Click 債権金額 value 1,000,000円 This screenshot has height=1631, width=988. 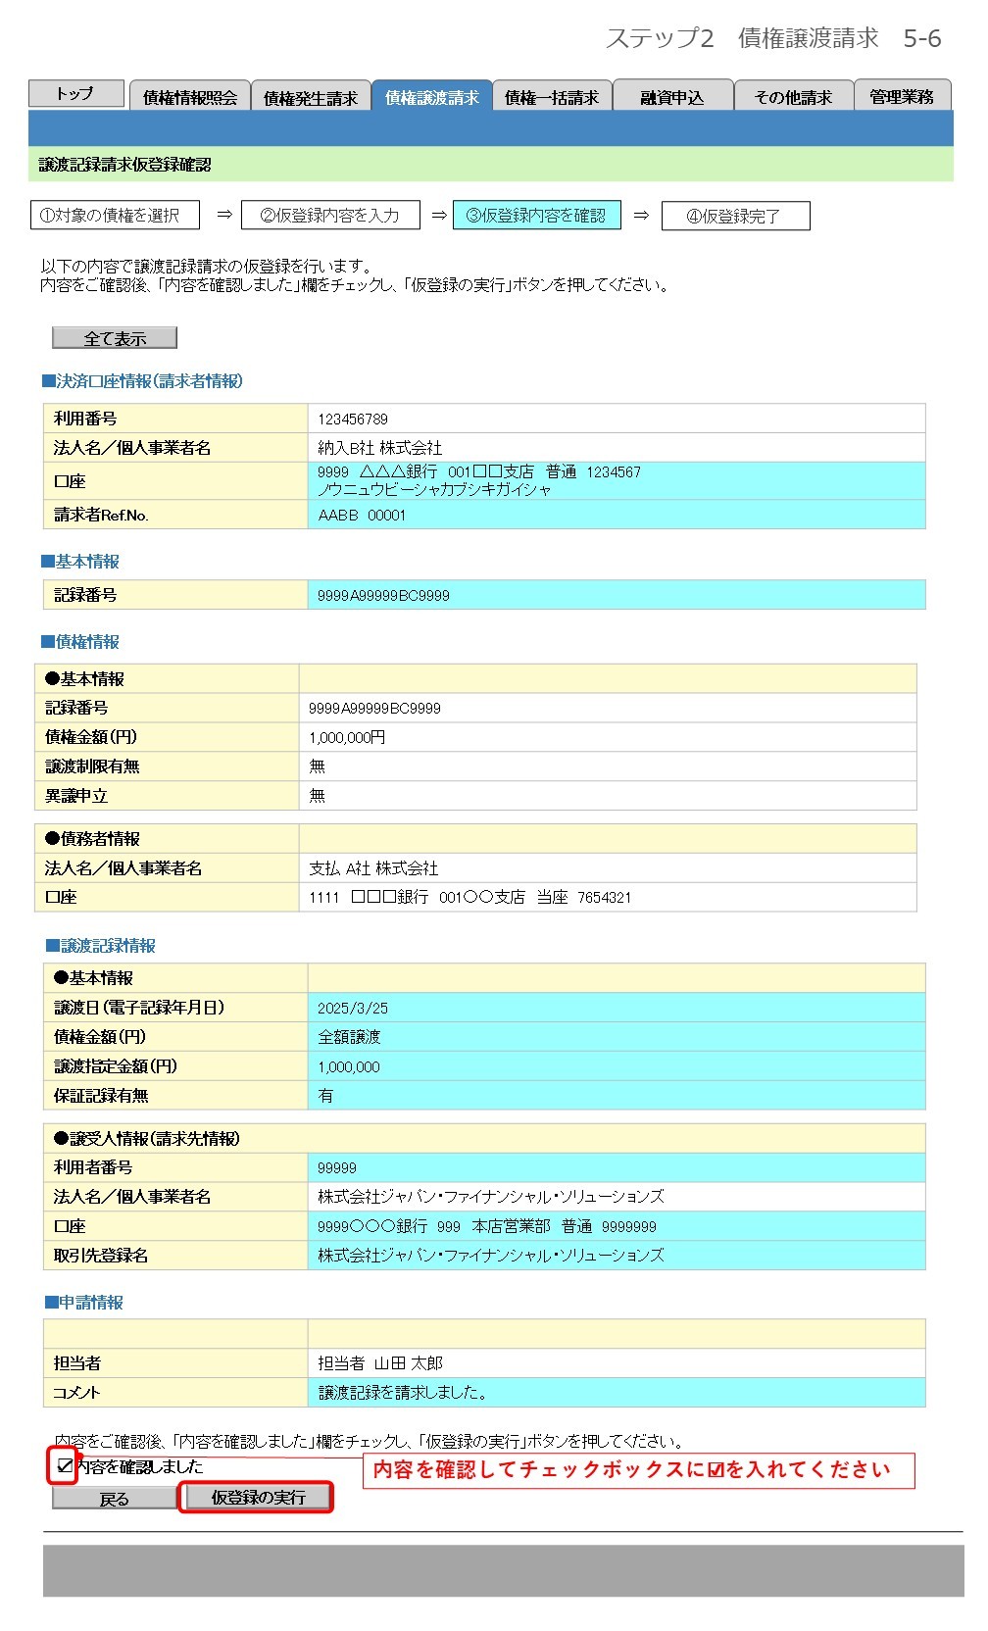pos(347,737)
